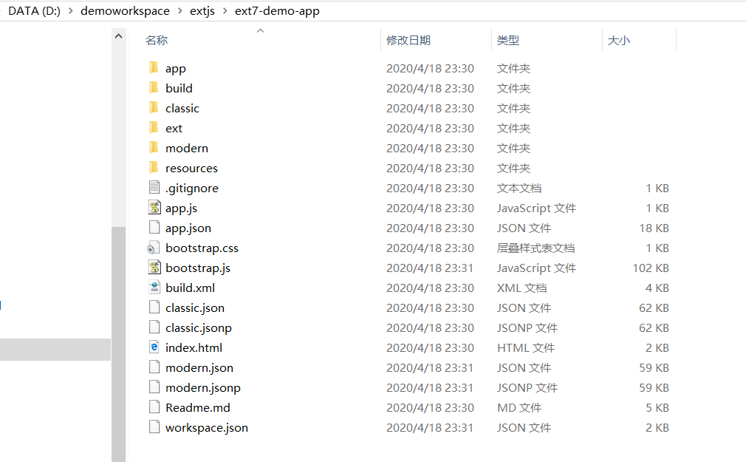Click the app.js JavaScript file icon
The height and width of the screenshot is (462, 746).
[154, 207]
